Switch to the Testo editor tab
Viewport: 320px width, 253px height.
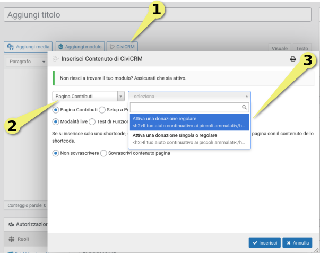pyautogui.click(x=302, y=48)
